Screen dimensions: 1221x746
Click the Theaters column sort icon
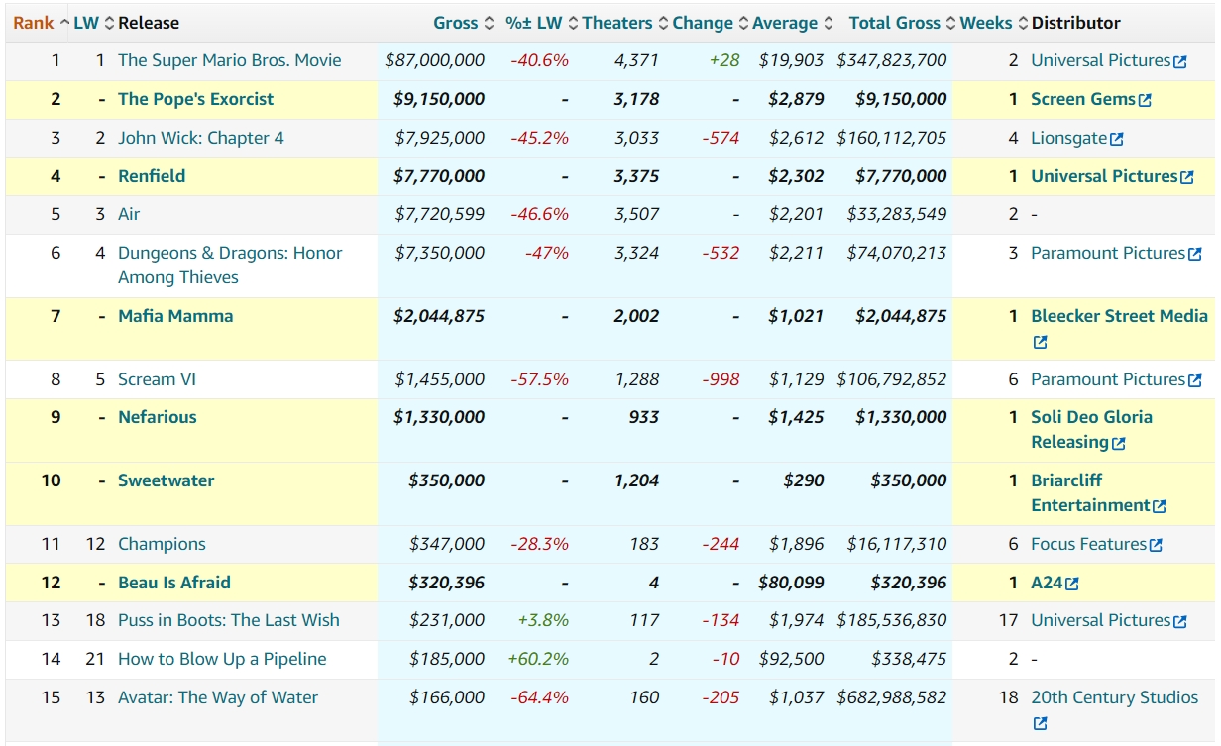pyautogui.click(x=662, y=23)
